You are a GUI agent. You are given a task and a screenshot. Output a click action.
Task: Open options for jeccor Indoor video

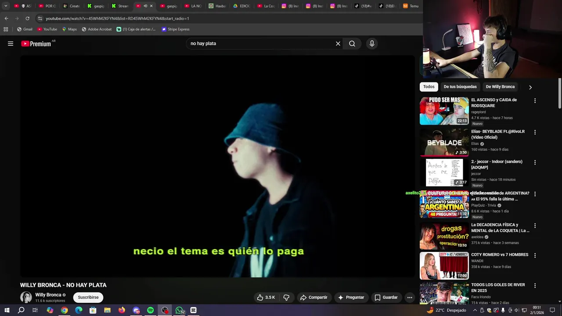535,162
